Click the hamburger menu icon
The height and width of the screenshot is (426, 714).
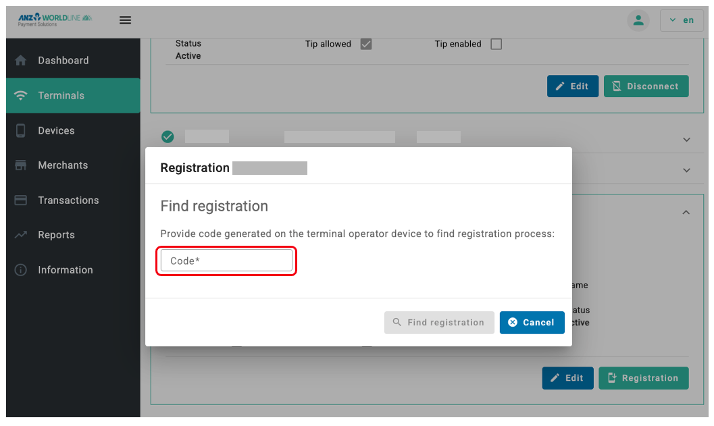click(125, 20)
